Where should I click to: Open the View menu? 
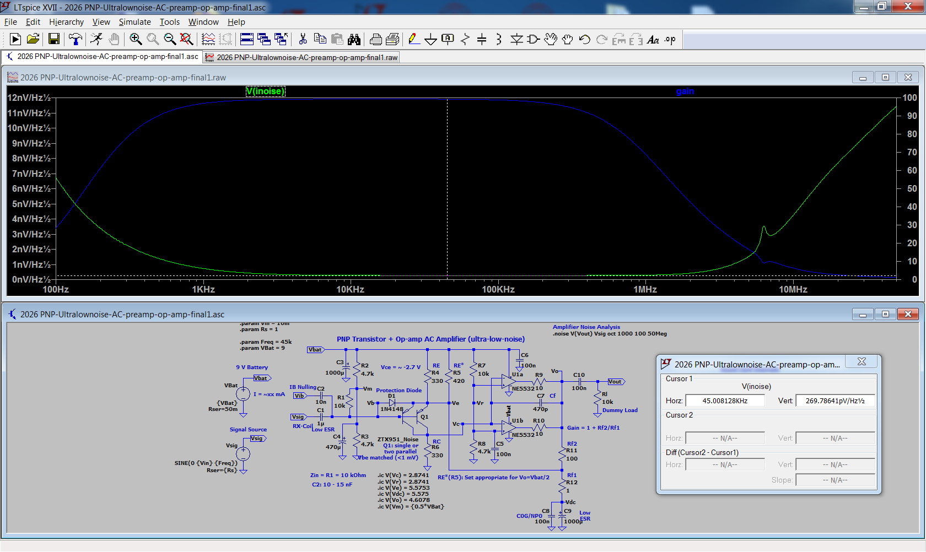(x=101, y=22)
